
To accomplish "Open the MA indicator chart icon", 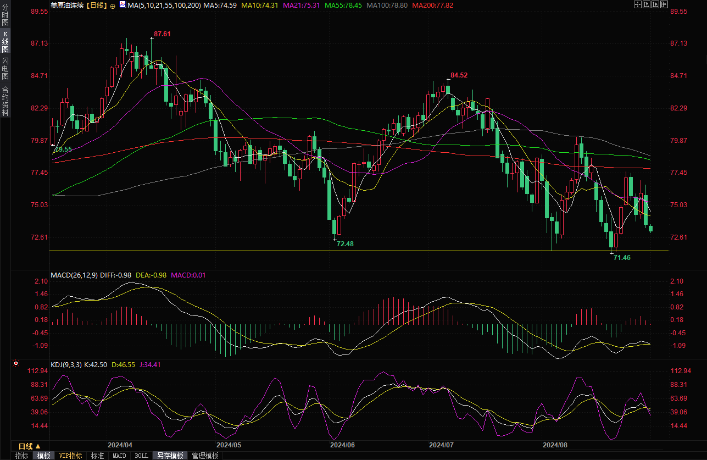I will click(x=123, y=5).
